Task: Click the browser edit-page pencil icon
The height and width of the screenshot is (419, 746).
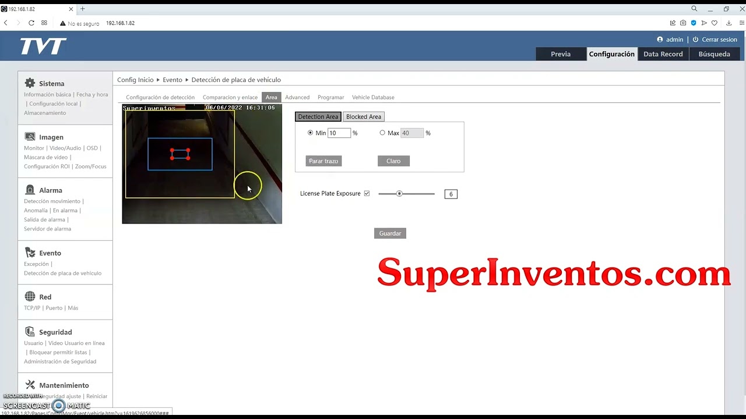Action: tap(673, 23)
